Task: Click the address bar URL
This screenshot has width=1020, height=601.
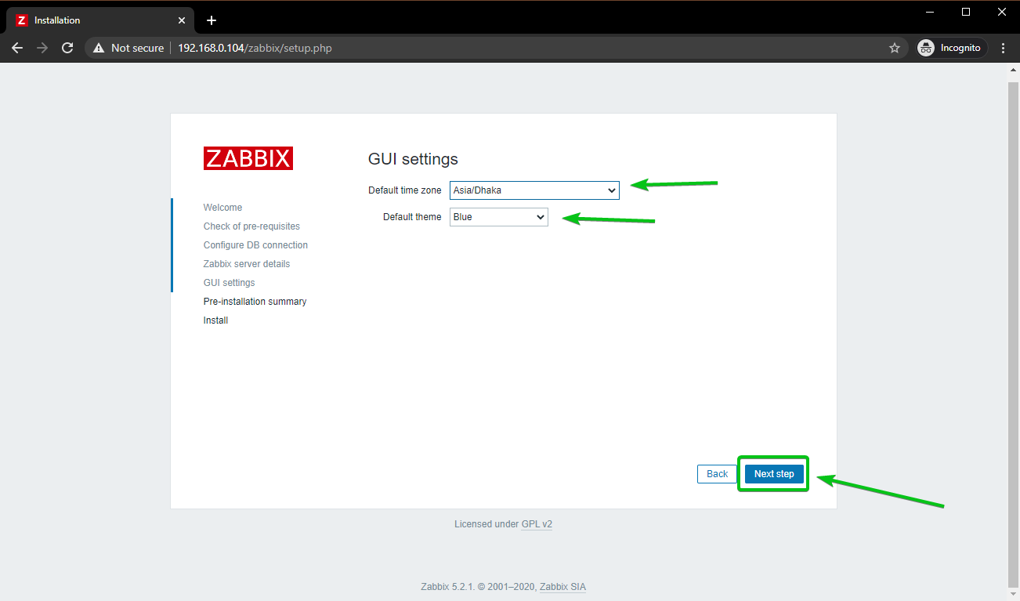Action: (255, 48)
